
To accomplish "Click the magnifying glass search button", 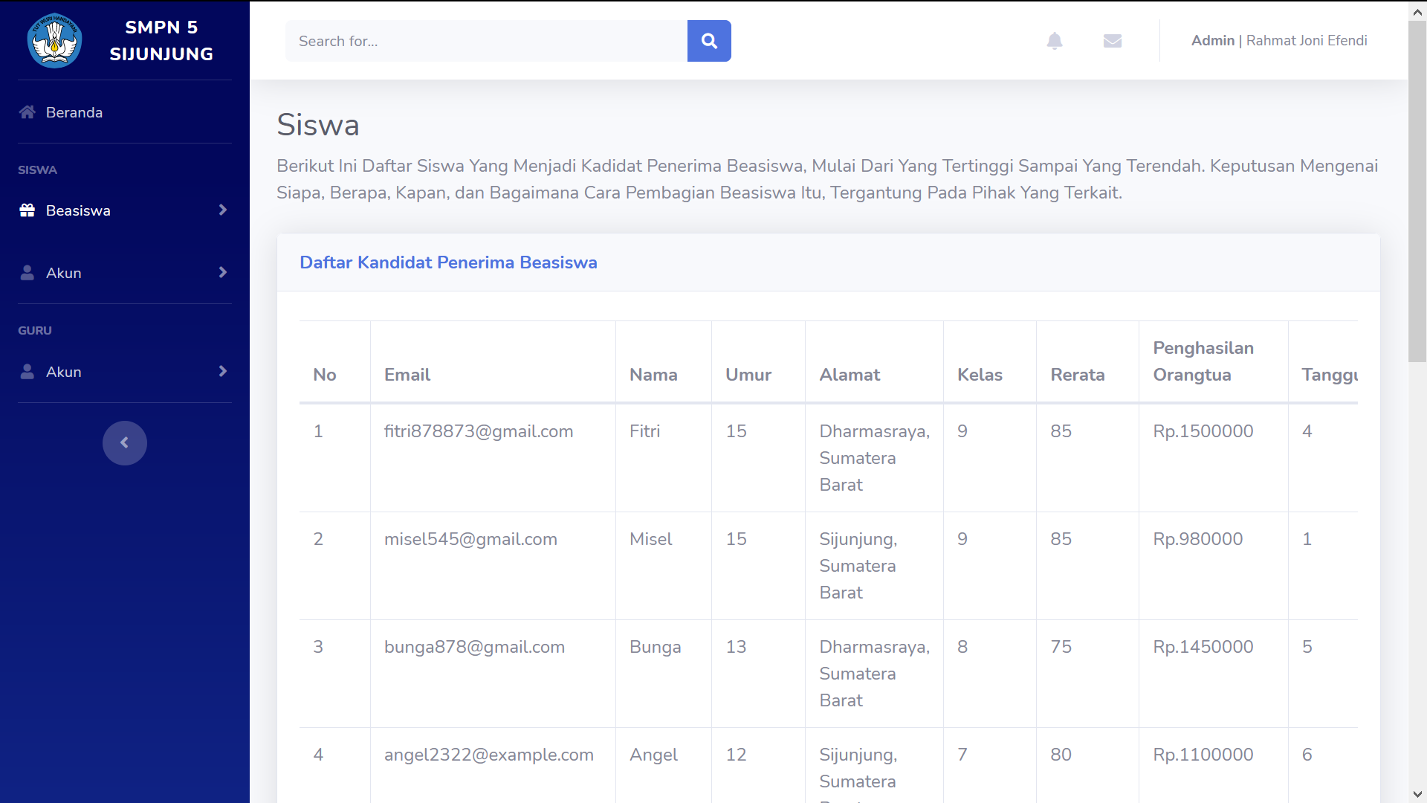I will pyautogui.click(x=709, y=41).
